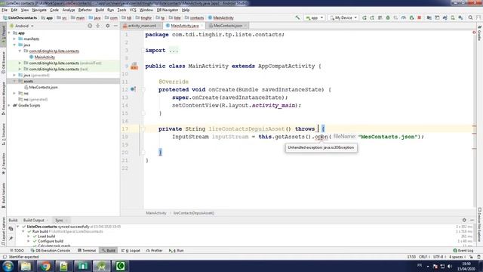
Task: Open the DB Execution Console tool window
Action: (x=51, y=250)
